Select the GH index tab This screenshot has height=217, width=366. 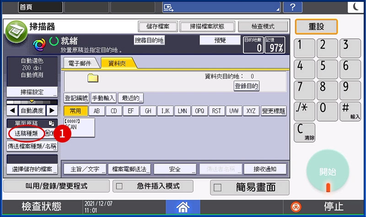(x=148, y=111)
